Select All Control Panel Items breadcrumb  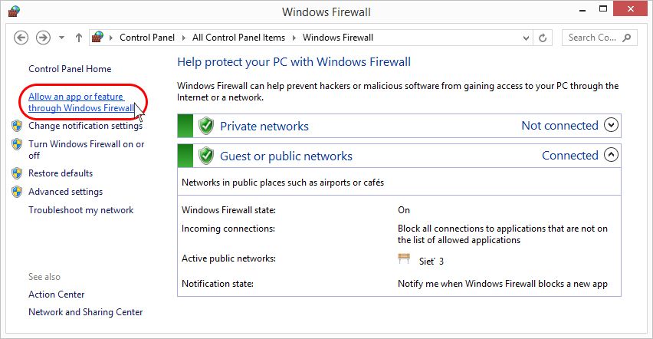click(238, 38)
